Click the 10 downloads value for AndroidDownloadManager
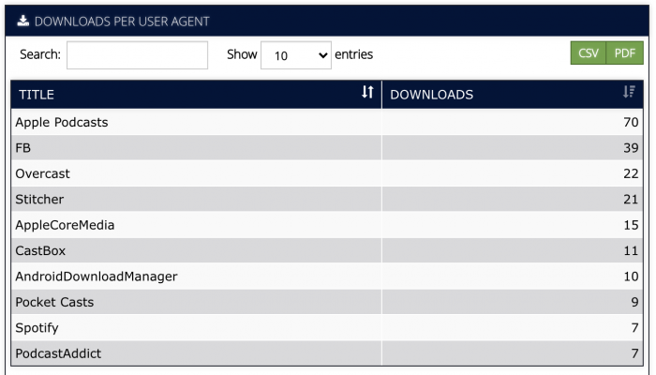The height and width of the screenshot is (375, 656). click(631, 277)
